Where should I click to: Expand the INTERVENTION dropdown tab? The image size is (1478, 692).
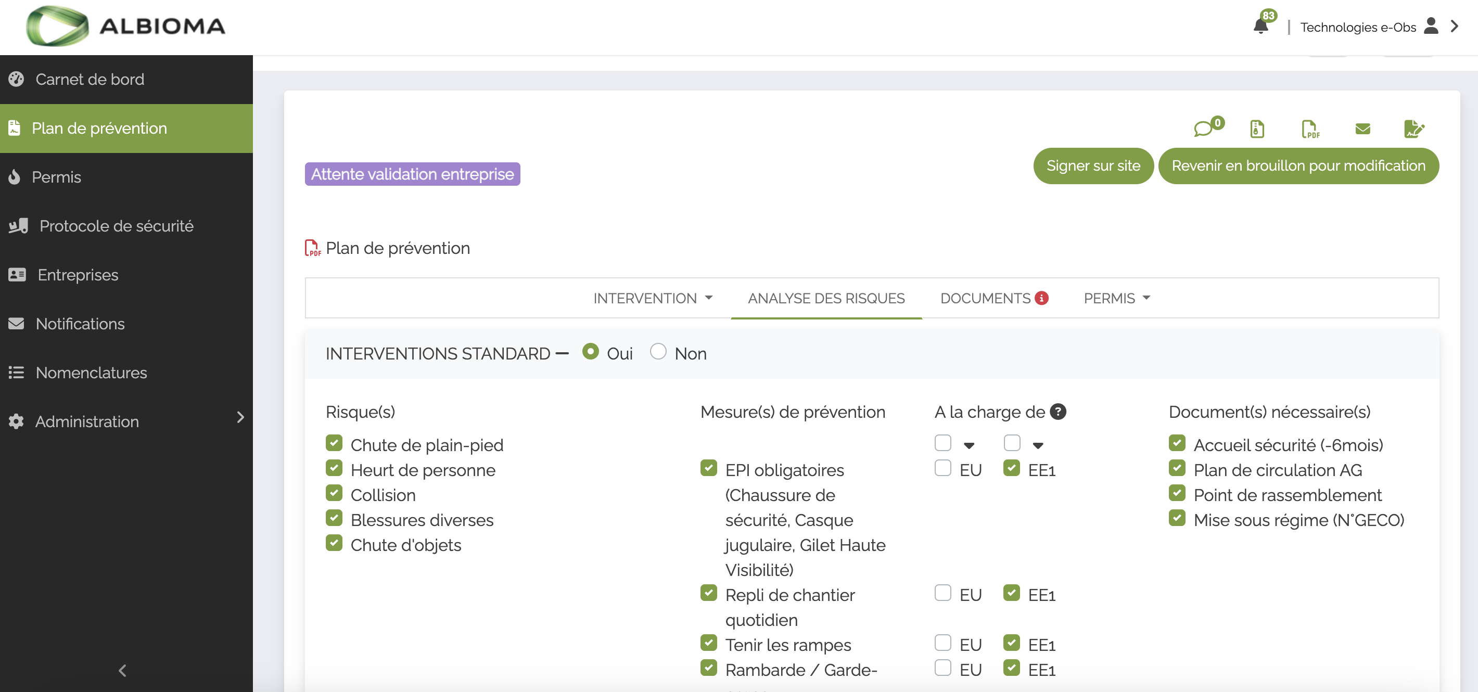click(x=654, y=298)
